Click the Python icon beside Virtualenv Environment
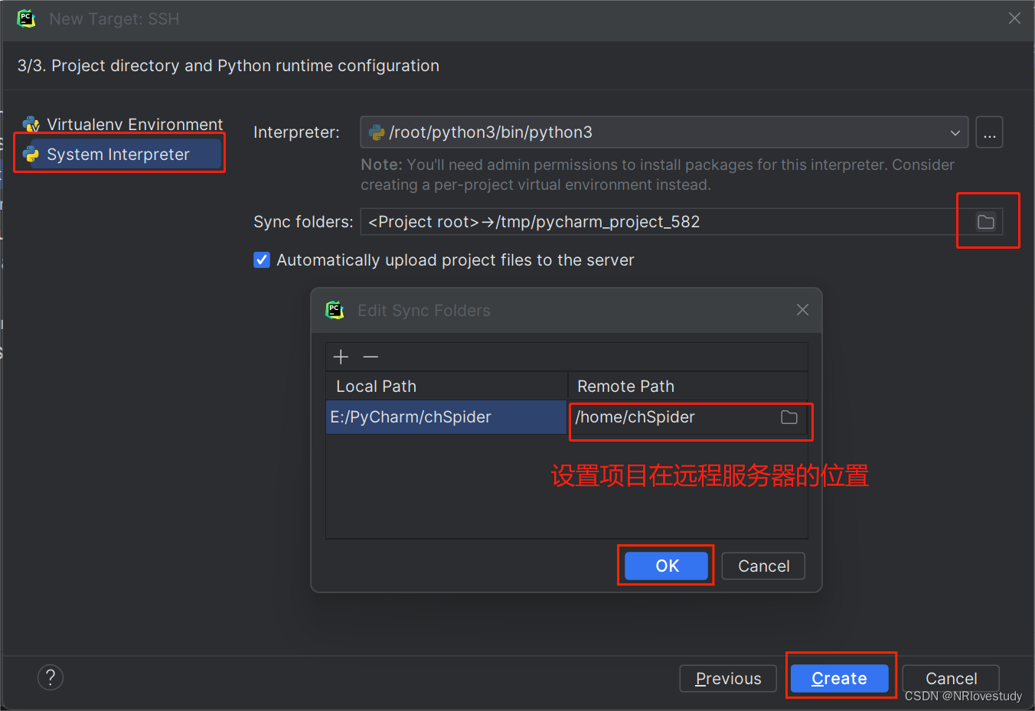Image resolution: width=1035 pixels, height=711 pixels. pyautogui.click(x=31, y=124)
